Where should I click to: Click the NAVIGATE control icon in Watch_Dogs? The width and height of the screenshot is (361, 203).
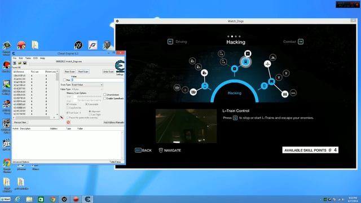pos(161,151)
